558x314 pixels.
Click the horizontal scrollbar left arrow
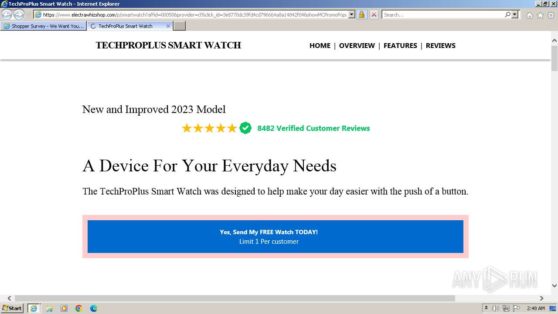coord(10,298)
